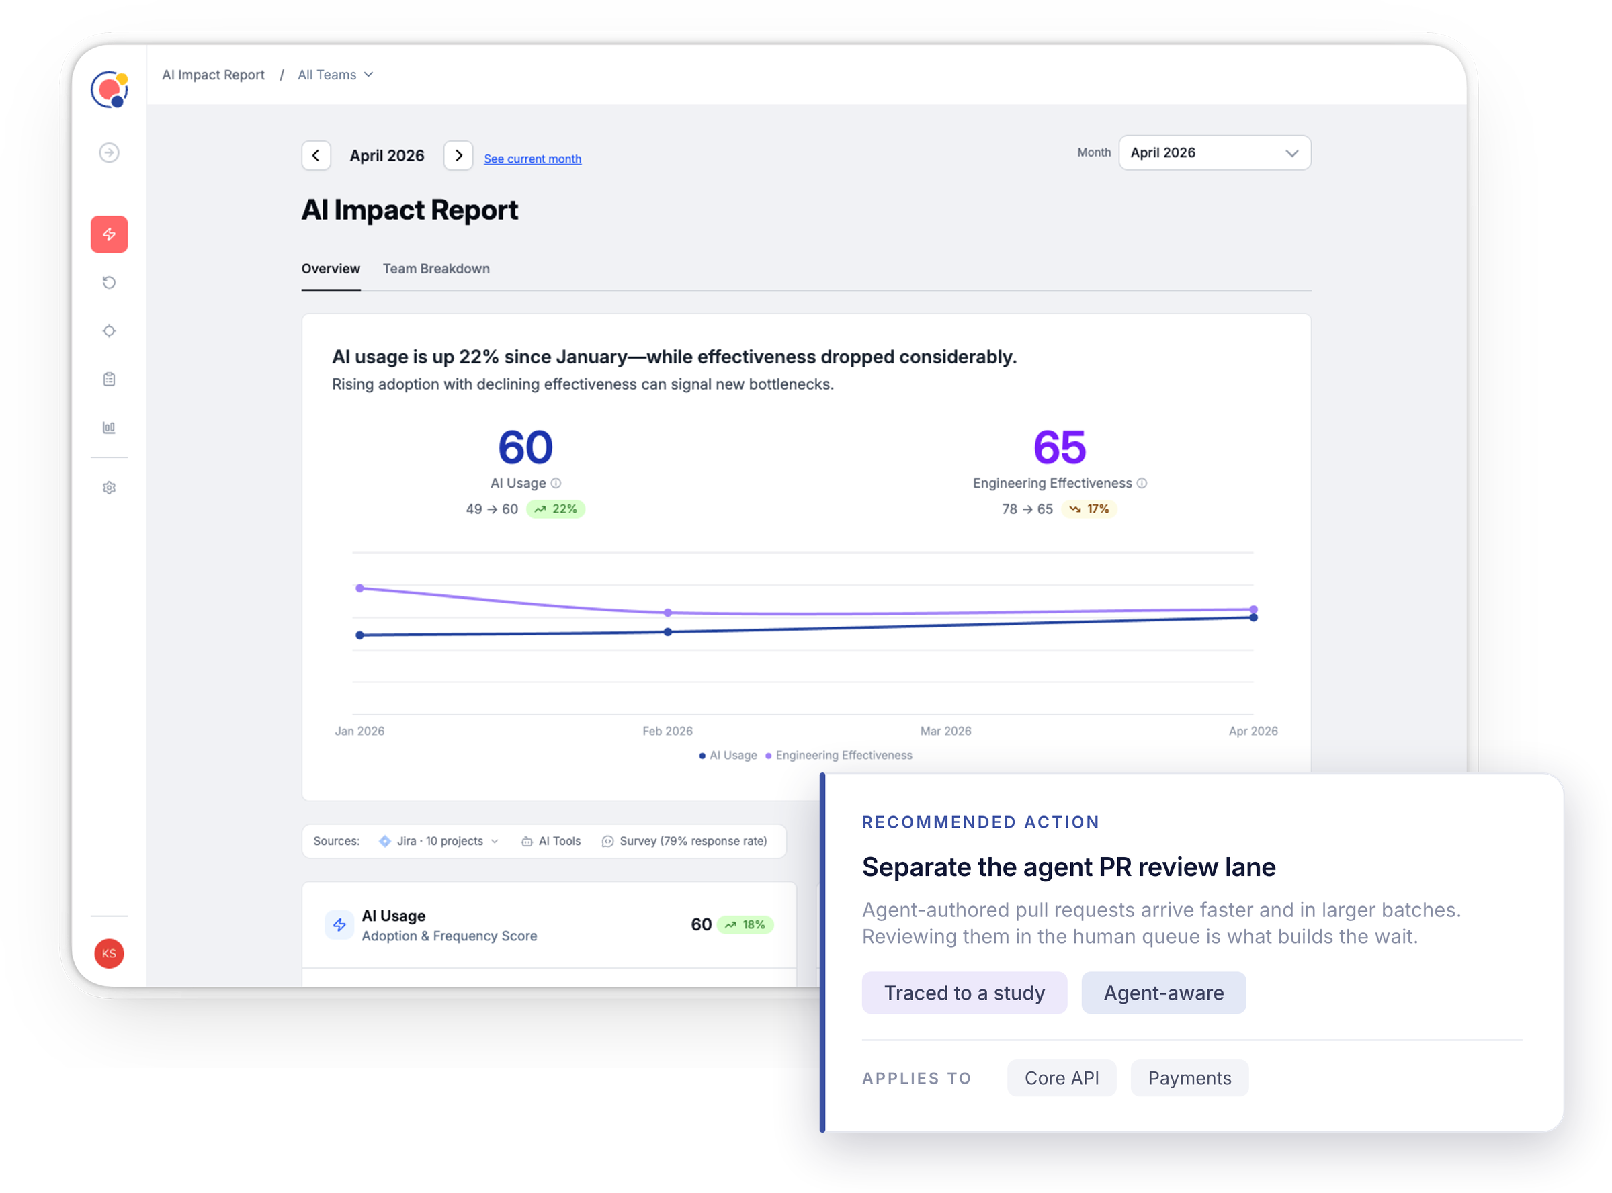
Task: Click the '78 → 65' change text
Action: point(1027,509)
